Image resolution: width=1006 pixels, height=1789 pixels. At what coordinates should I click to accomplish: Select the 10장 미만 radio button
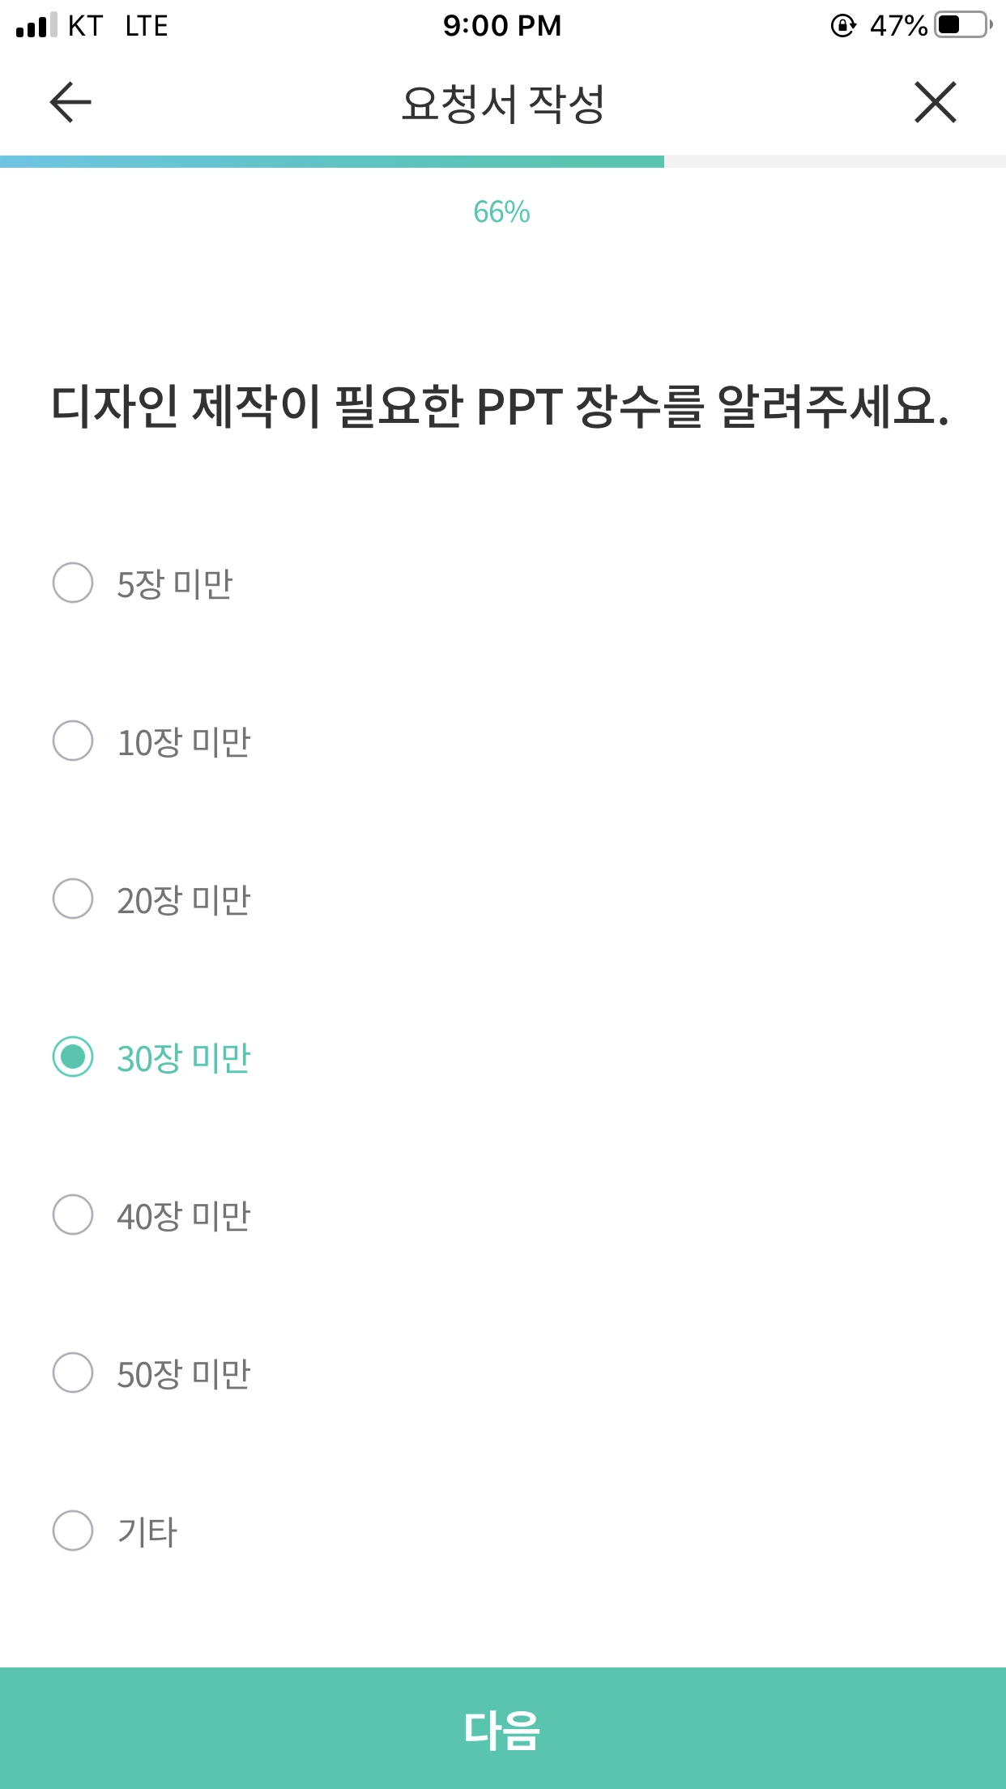[x=73, y=741]
